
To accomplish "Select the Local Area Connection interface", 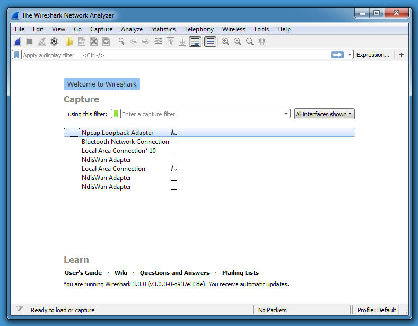I will 114,169.
